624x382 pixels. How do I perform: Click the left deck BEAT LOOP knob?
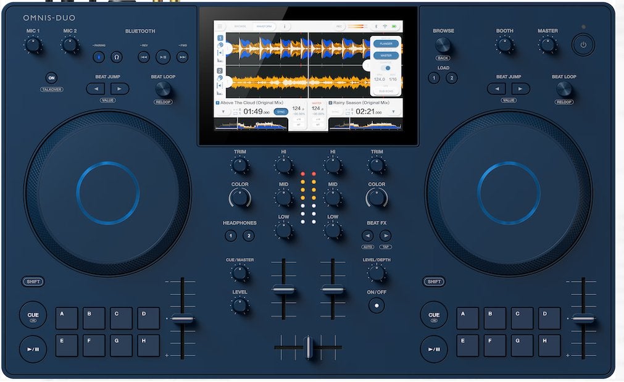[x=163, y=89]
